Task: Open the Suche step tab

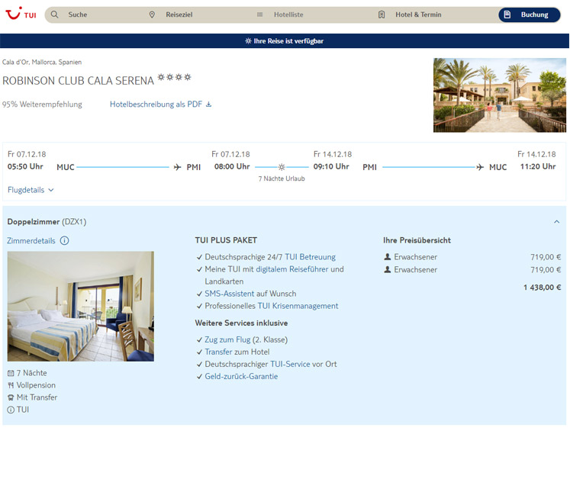Action: [x=77, y=14]
